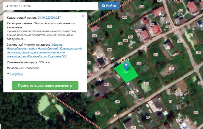Click Посмотреть доступные документы button
This screenshot has height=129, width=203.
[45, 85]
